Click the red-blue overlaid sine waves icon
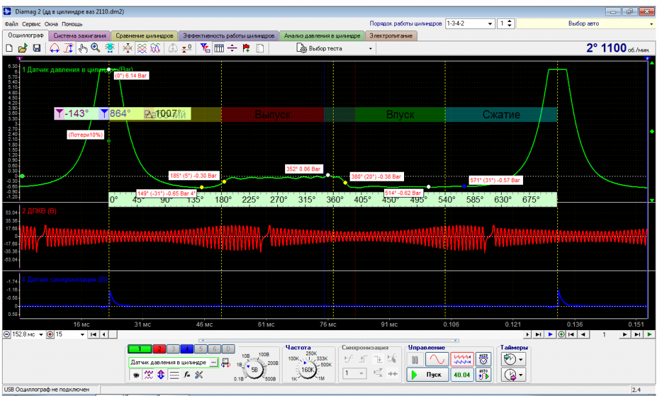The width and height of the screenshot is (662, 396). click(x=155, y=48)
